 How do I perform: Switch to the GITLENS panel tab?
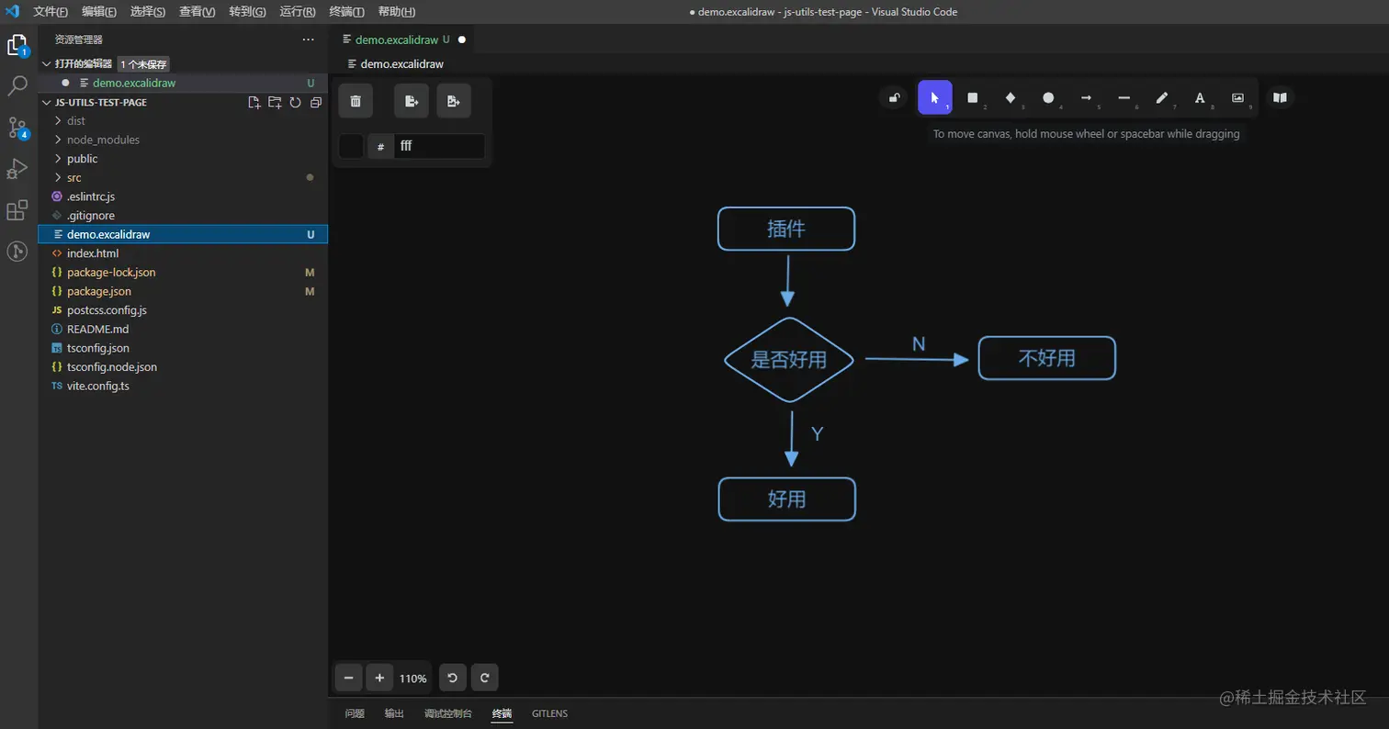coord(549,713)
